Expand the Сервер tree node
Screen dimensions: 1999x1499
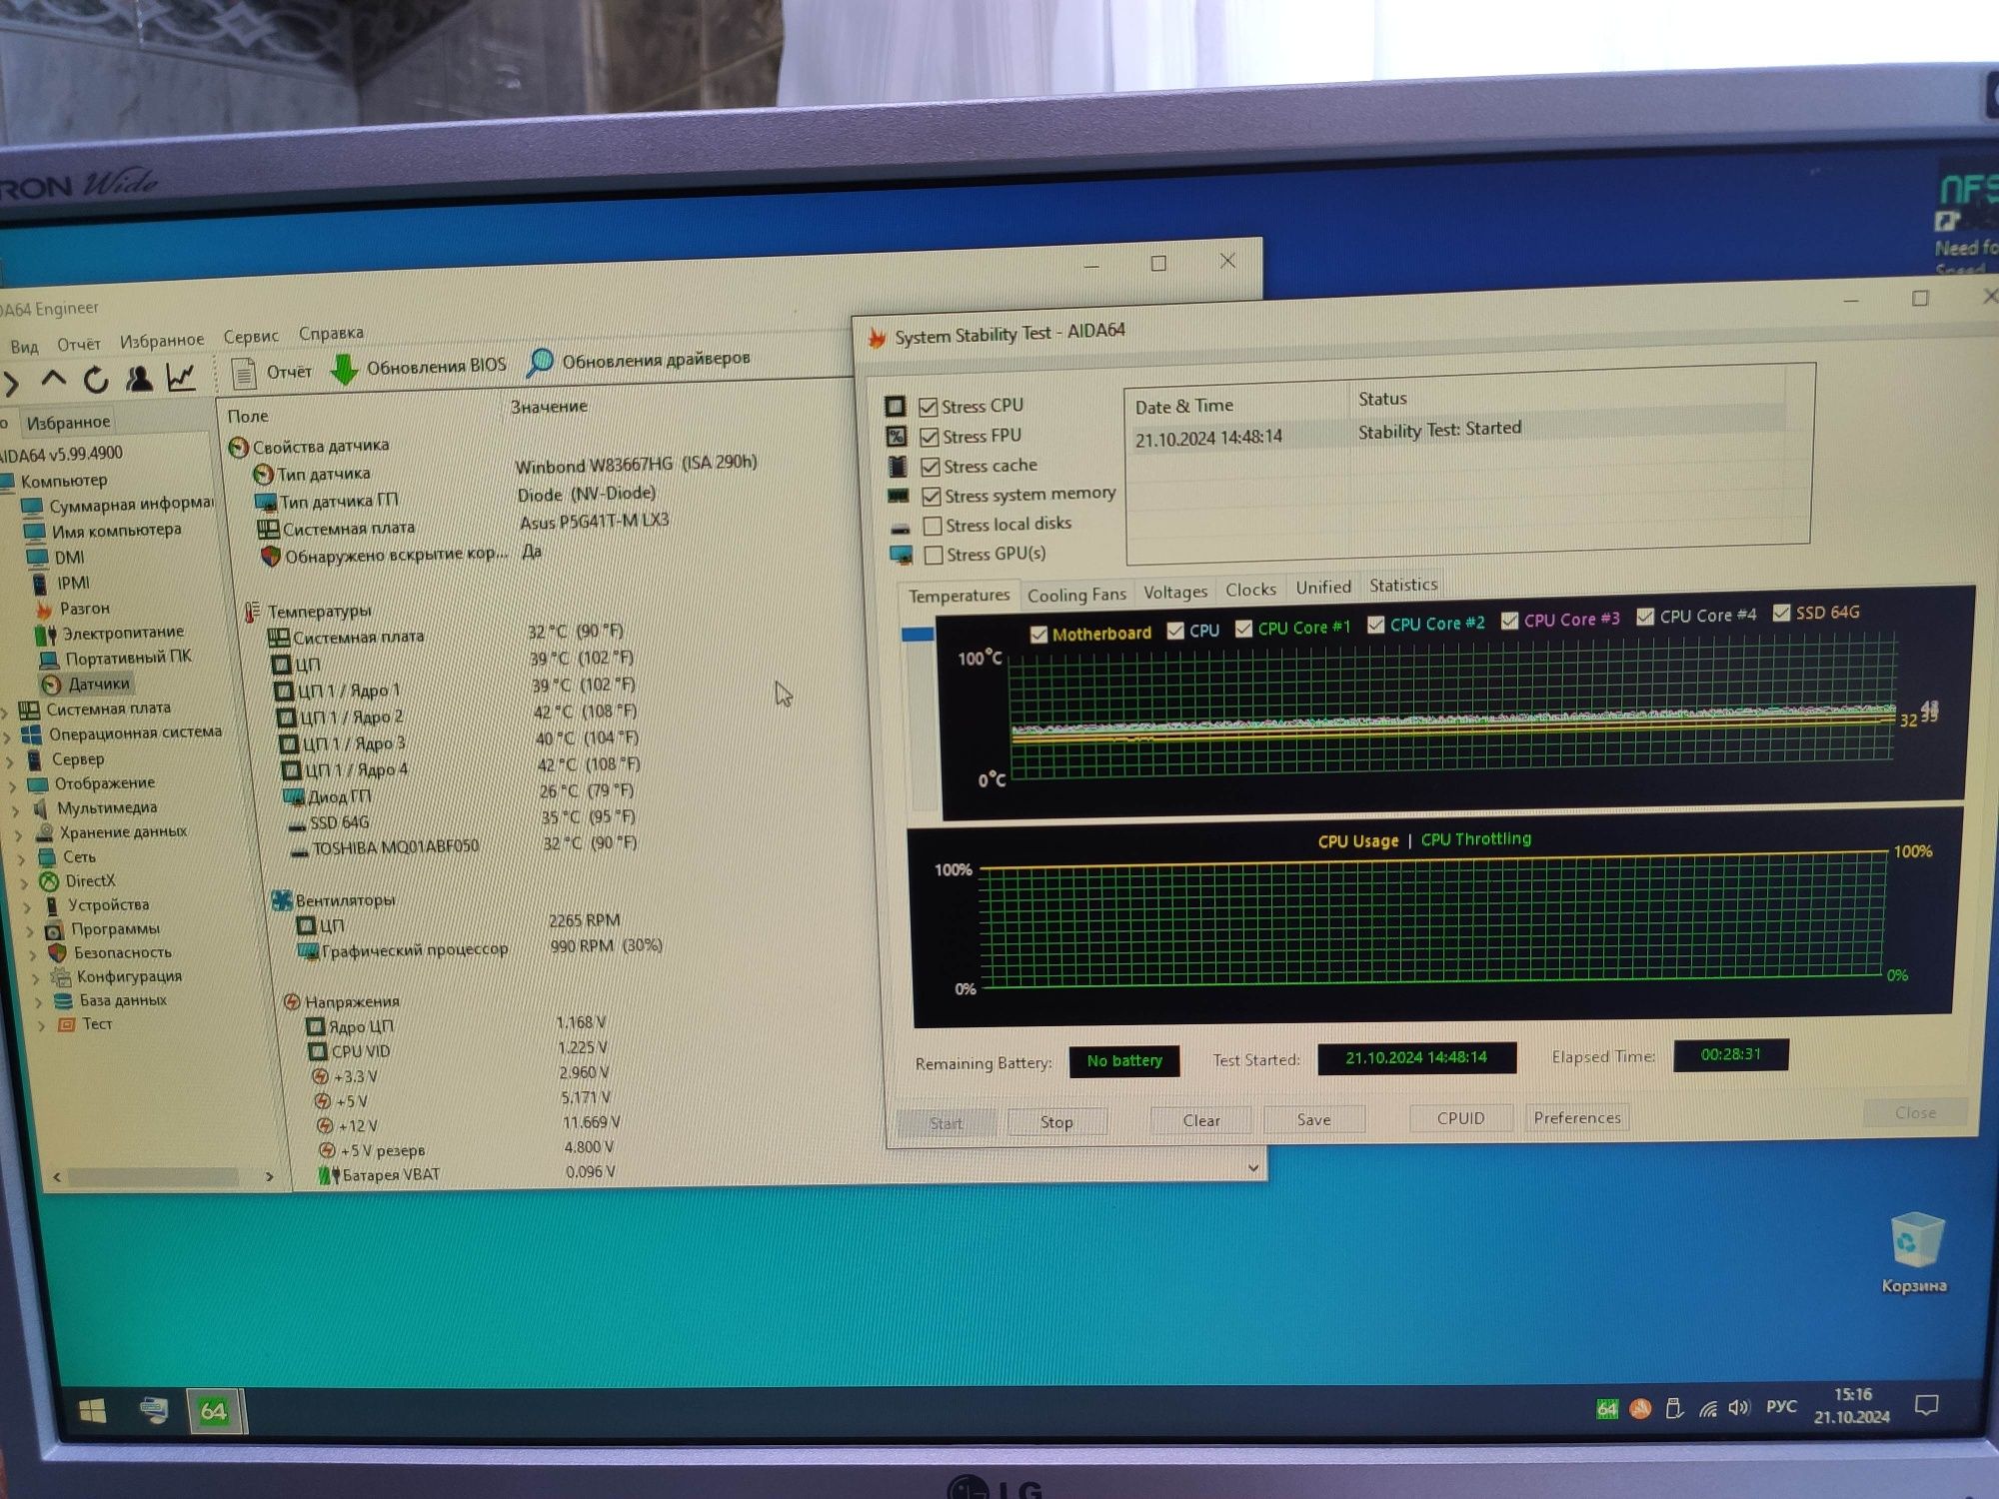(10, 762)
